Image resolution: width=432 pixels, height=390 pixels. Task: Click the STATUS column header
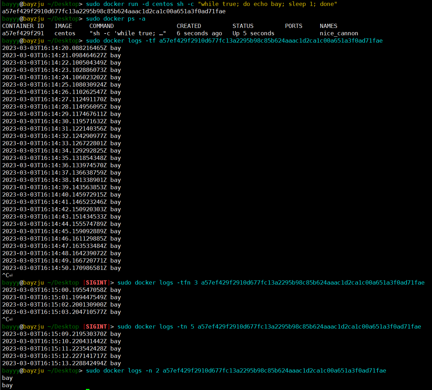pyautogui.click(x=243, y=26)
